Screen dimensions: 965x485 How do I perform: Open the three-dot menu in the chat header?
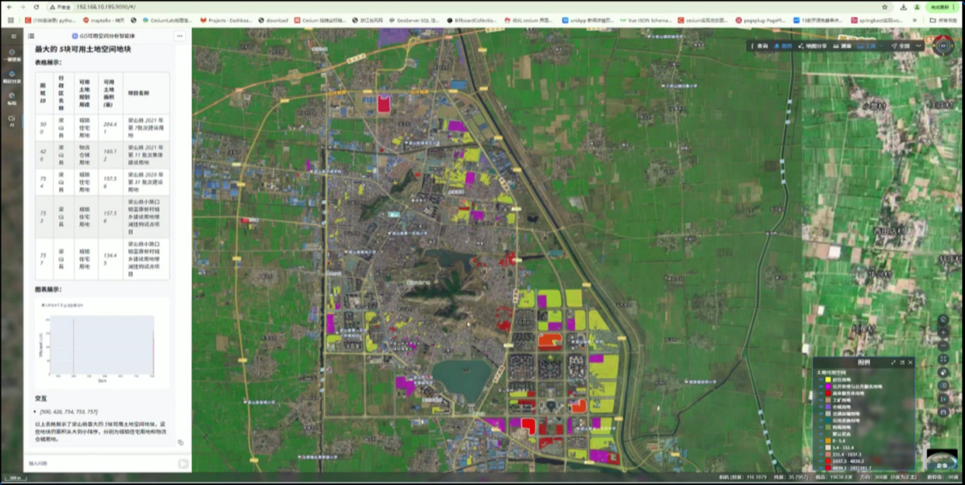tap(180, 36)
